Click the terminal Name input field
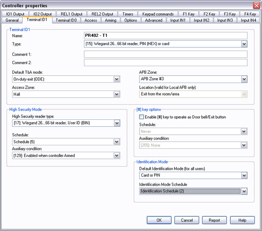 165,36
